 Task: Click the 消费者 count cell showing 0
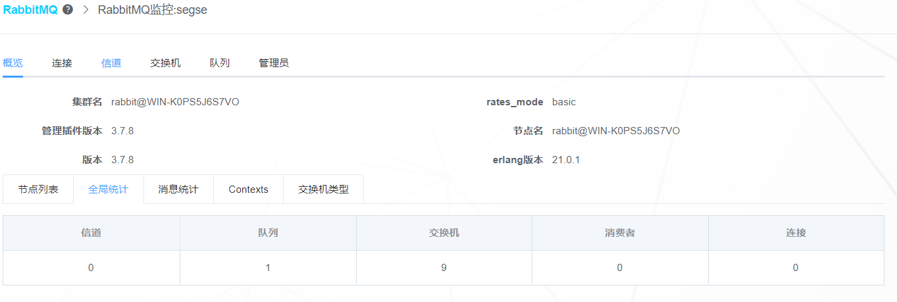coord(620,268)
